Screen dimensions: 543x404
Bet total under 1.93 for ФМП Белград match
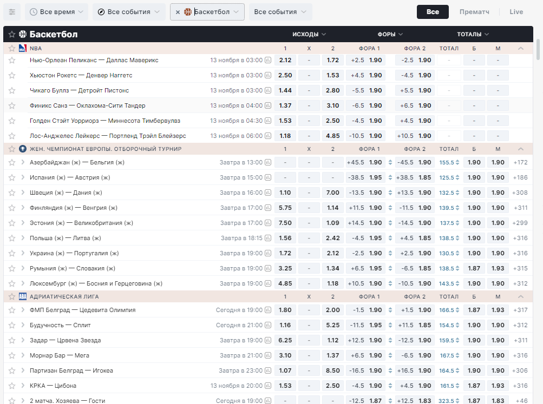pyautogui.click(x=498, y=310)
